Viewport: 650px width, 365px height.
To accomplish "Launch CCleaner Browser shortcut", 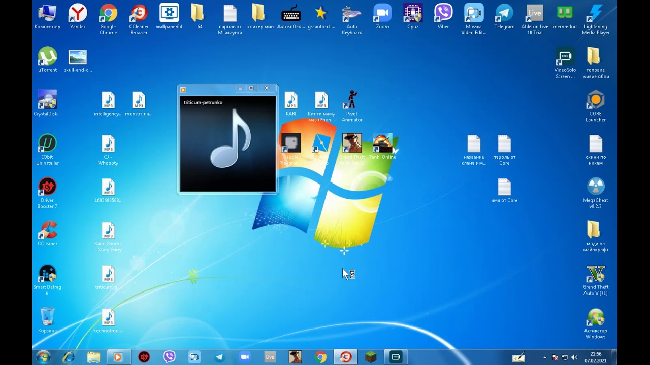I will pyautogui.click(x=139, y=20).
